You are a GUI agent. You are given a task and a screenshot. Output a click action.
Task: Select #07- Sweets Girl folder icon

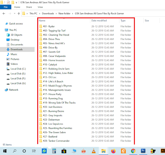coord(41,52)
